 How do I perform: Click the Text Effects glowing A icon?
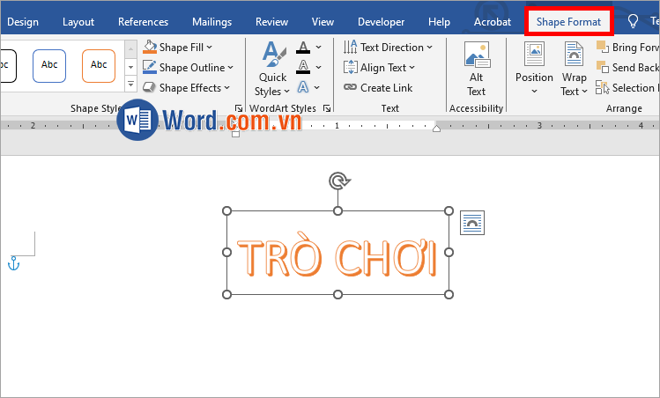302,87
